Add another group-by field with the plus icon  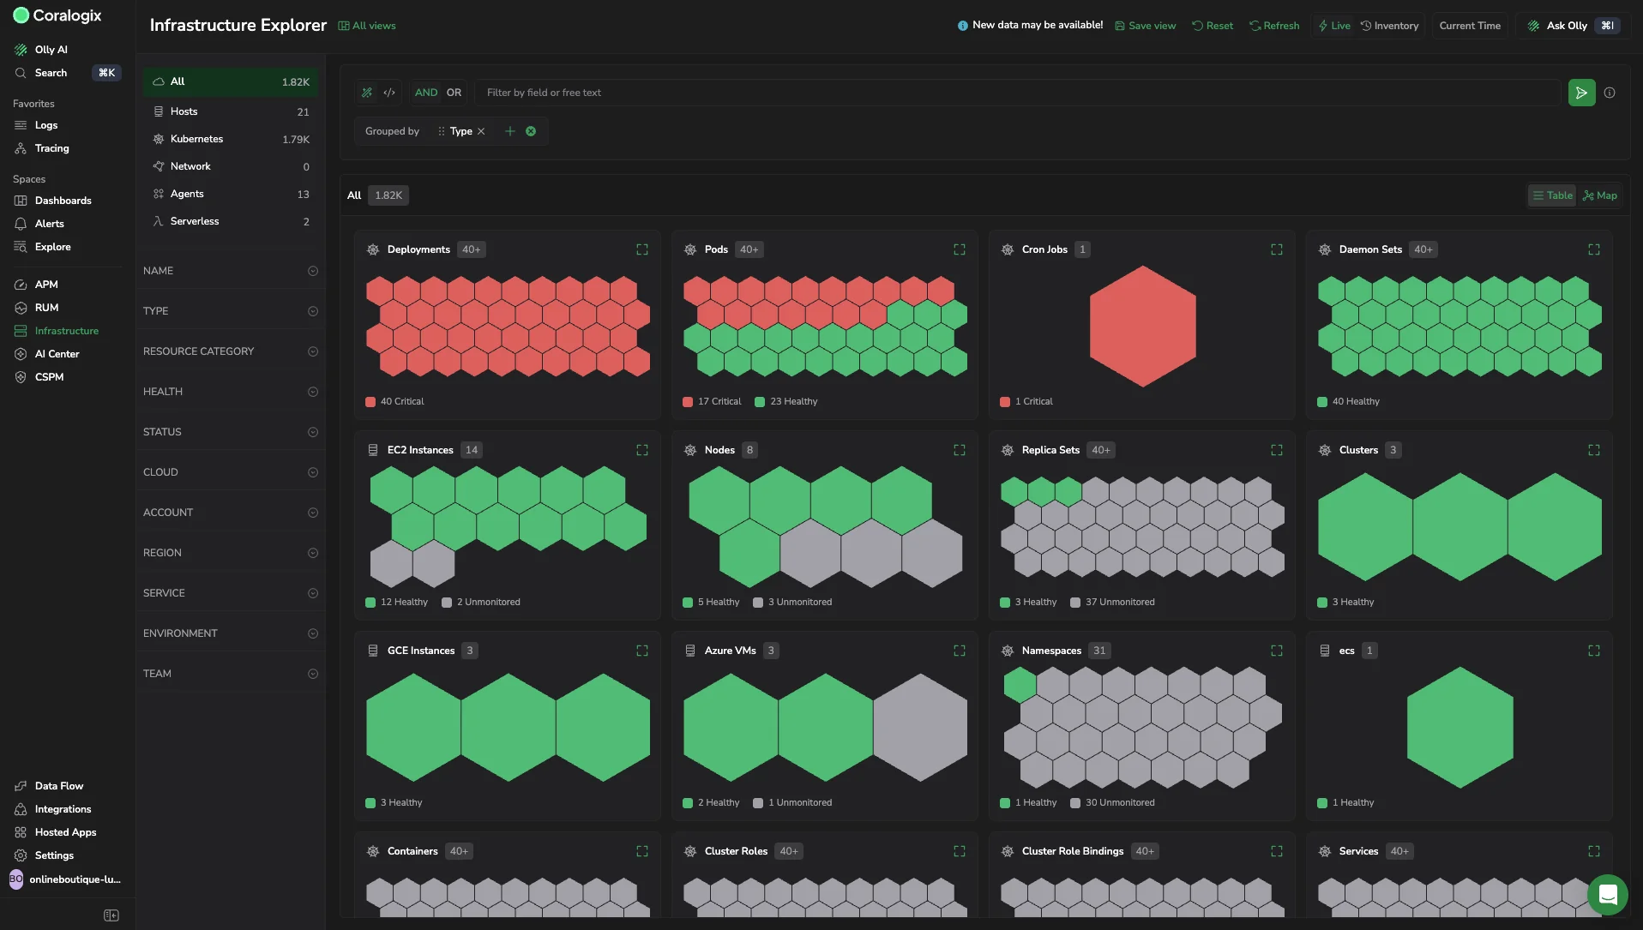pos(510,131)
